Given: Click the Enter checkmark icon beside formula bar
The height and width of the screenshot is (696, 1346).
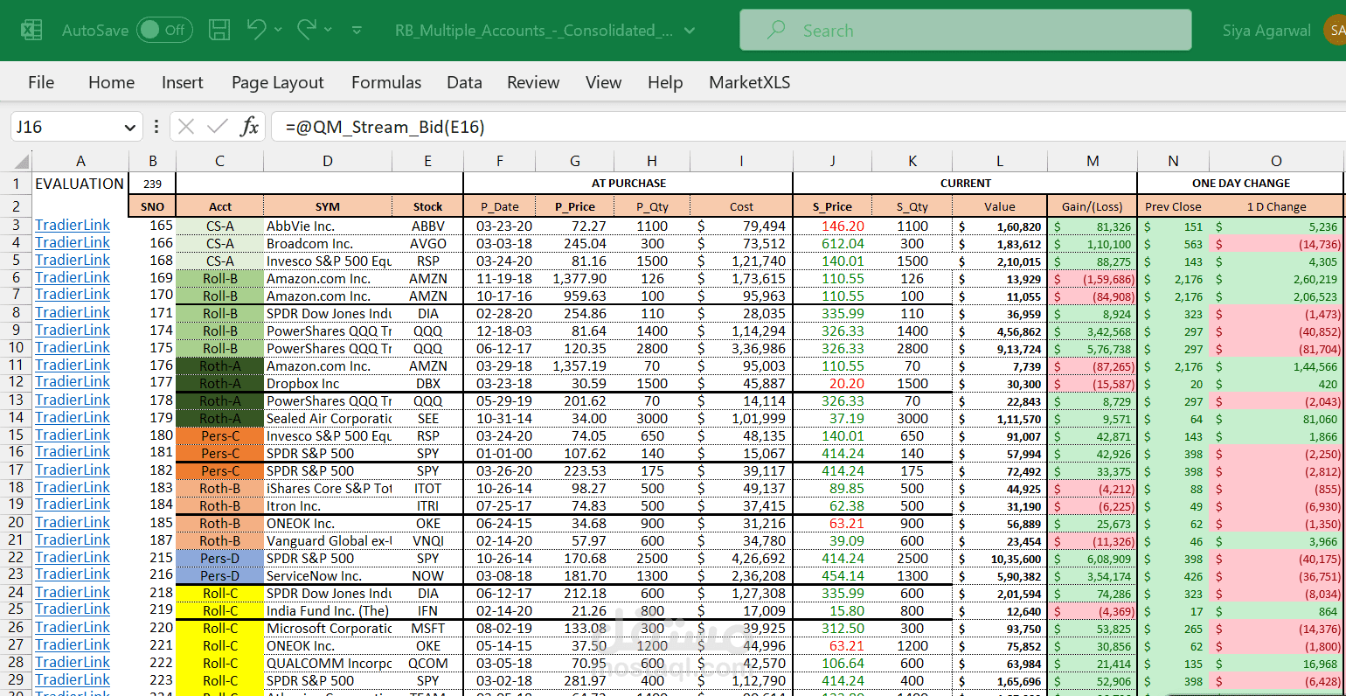Looking at the screenshot, I should (217, 126).
